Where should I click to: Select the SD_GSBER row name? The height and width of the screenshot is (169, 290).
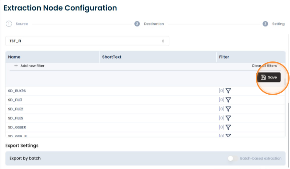(x=17, y=127)
